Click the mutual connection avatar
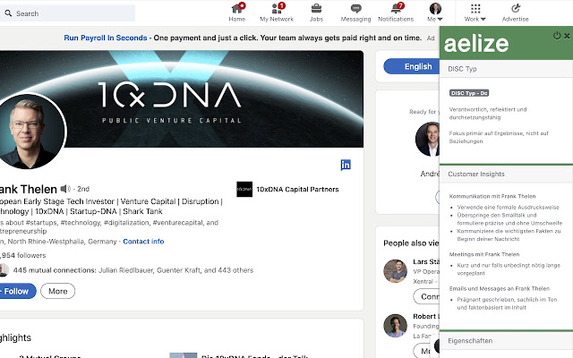 pos(4,270)
